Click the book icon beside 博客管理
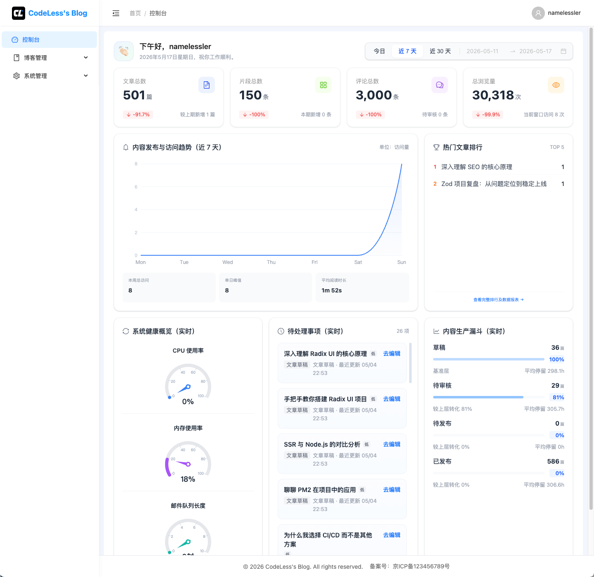The width and height of the screenshot is (594, 577). 16,58
